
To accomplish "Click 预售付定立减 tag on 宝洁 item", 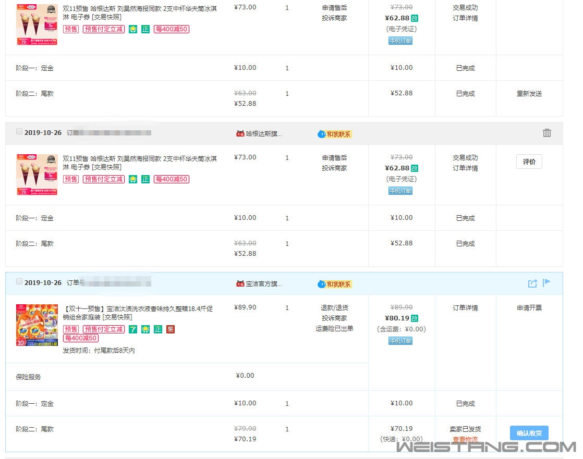I will tap(104, 329).
